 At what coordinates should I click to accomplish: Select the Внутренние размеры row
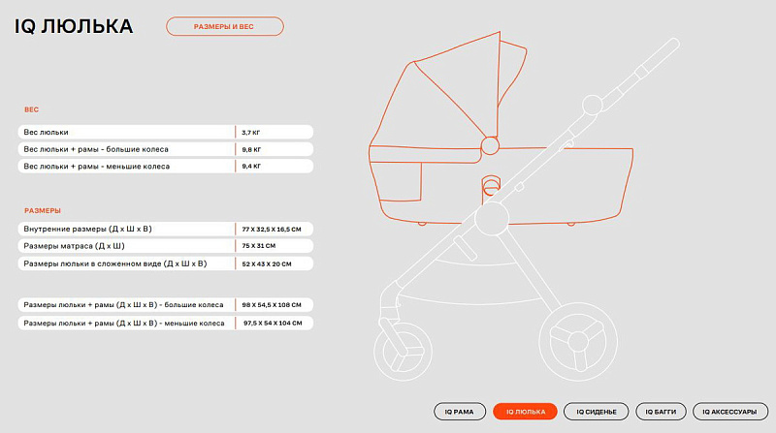pos(126,229)
